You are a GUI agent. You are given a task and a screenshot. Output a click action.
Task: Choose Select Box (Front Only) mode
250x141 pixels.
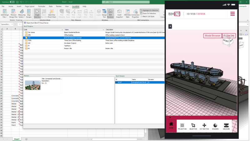(52, 13)
